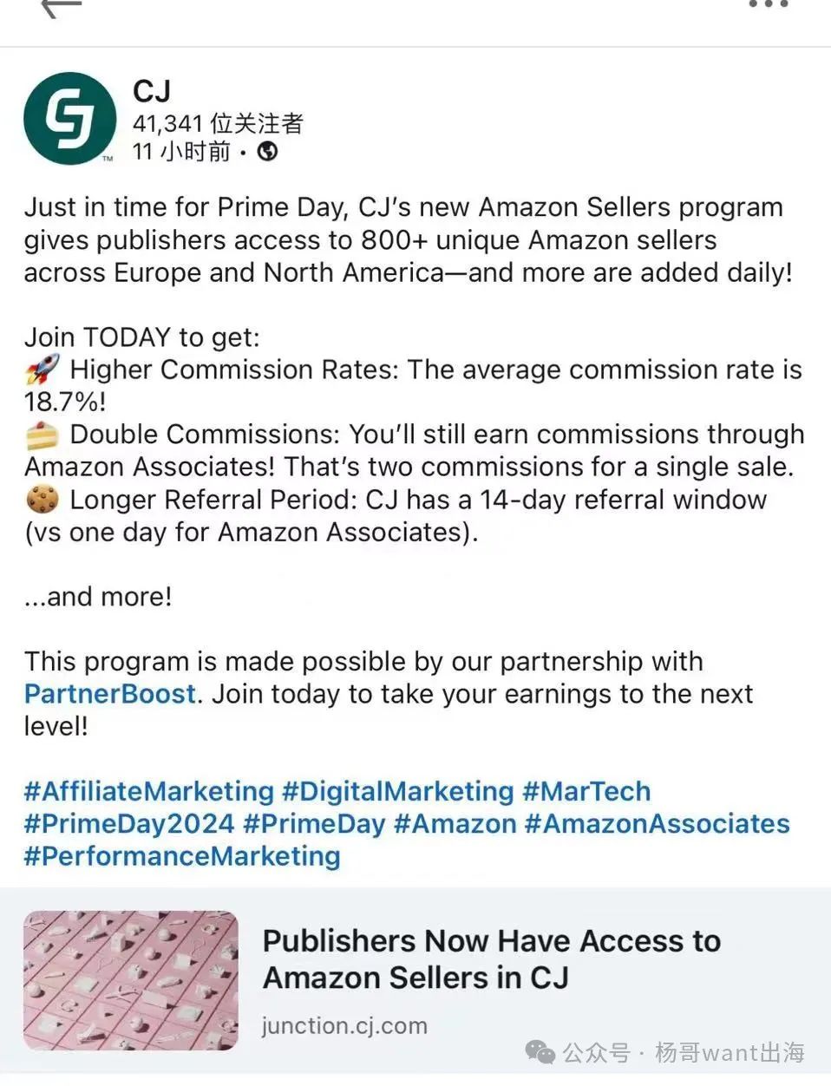This screenshot has height=1086, width=831.
Task: Click the WeChat watermark icon
Action: point(541,1052)
